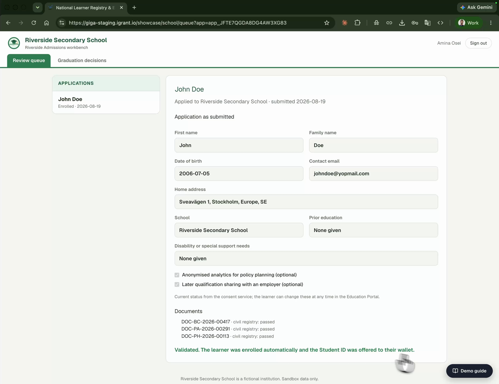
Task: Click the APPLICATIONS panel header
Action: tap(106, 83)
